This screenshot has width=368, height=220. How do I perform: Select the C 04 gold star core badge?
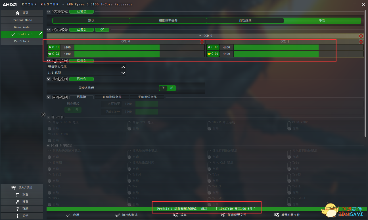point(213,54)
